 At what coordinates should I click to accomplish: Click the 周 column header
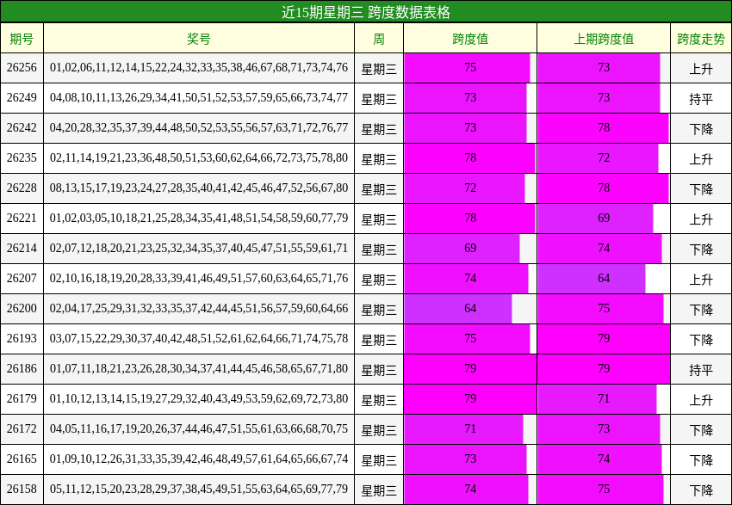379,38
